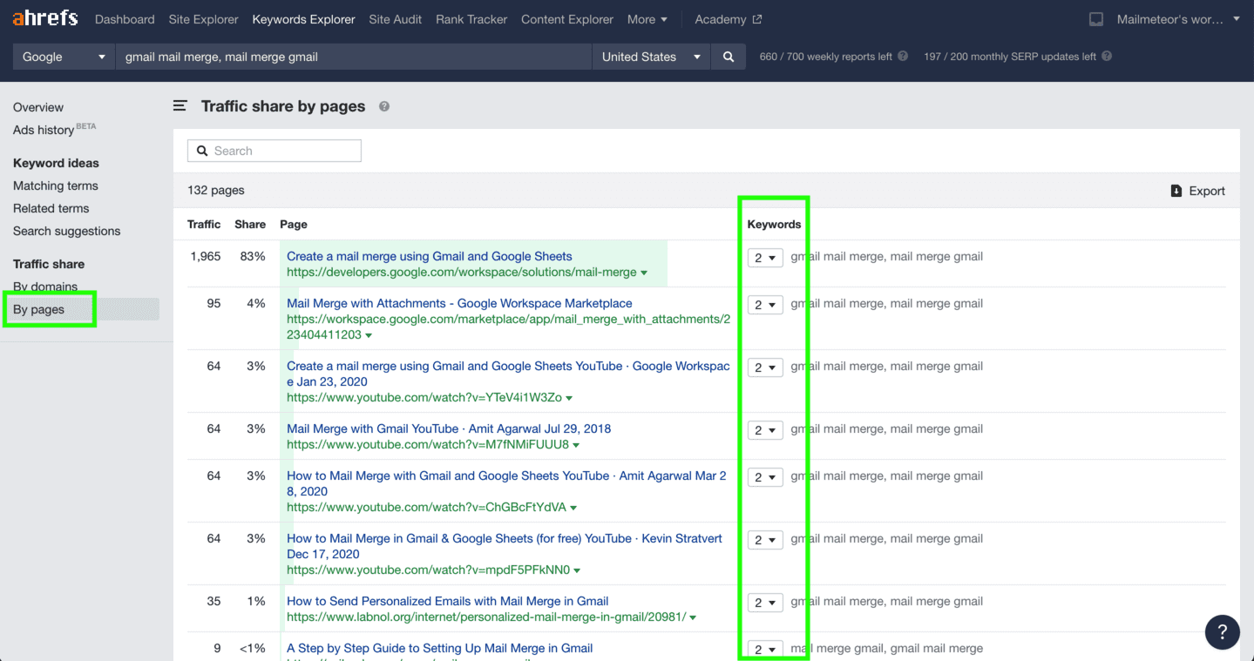Expand URL caret for workspace marketplace link
The width and height of the screenshot is (1254, 661).
pos(369,335)
